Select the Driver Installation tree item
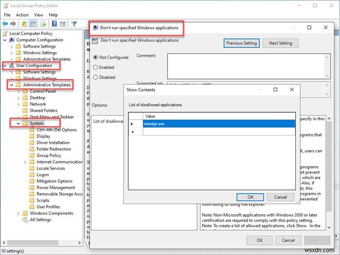Image resolution: width=340 pixels, height=255 pixels. click(53, 143)
